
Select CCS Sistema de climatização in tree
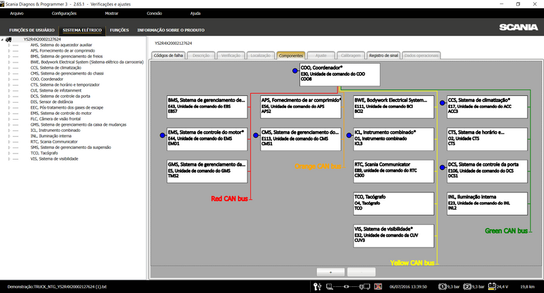tap(56, 68)
